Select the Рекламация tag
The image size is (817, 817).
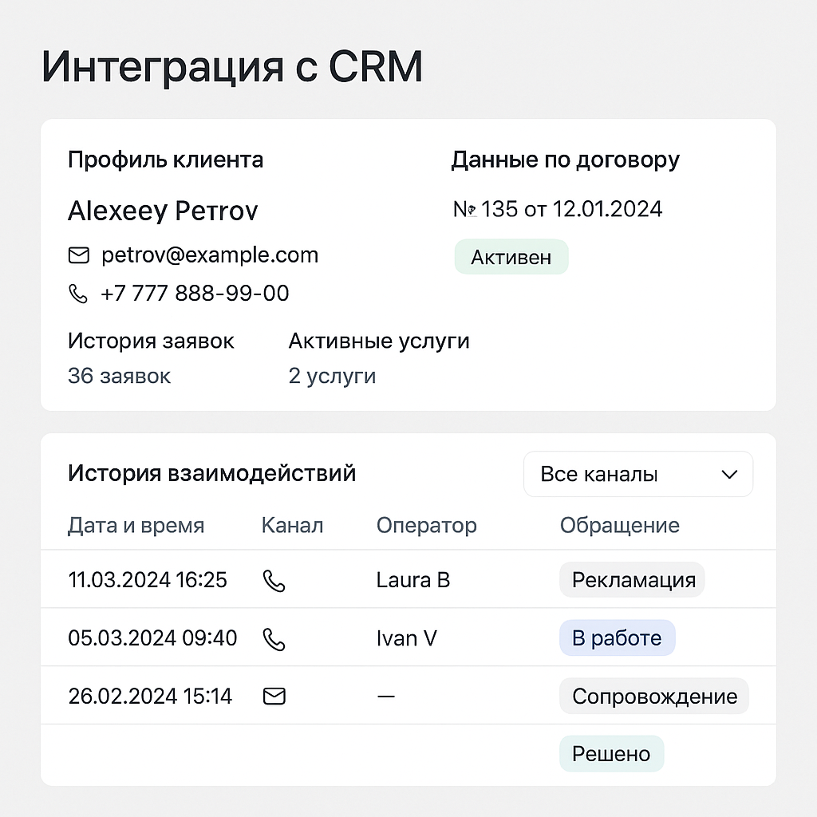coord(632,580)
